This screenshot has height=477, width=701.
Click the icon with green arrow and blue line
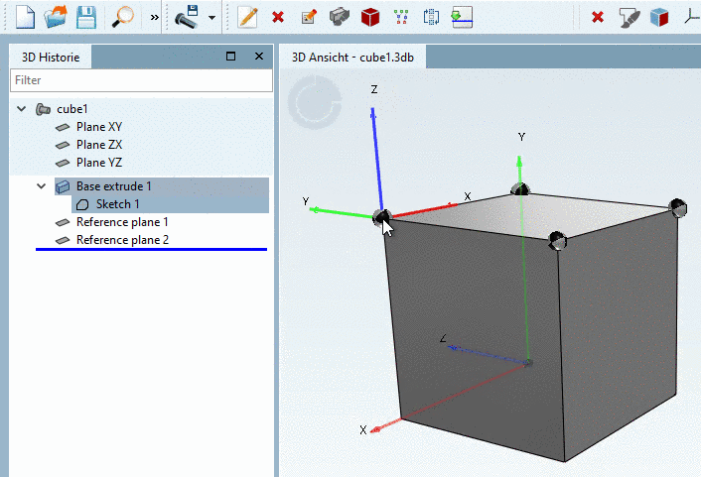point(463,17)
